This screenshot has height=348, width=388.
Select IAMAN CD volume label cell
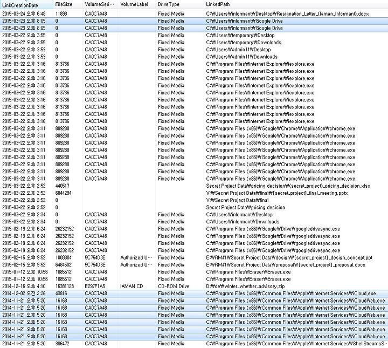point(131,286)
